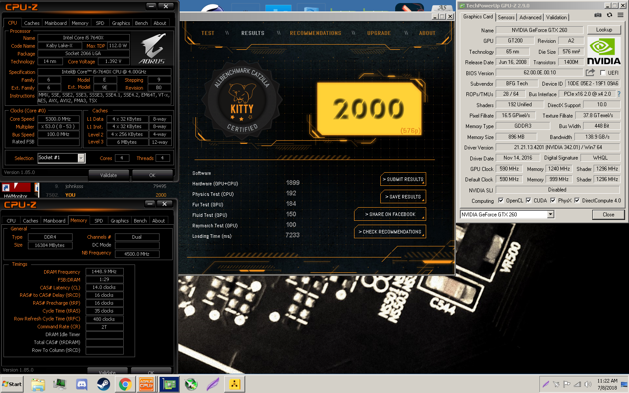Open the Validation tab in GPU-Z
The image size is (629, 393).
tap(556, 17)
